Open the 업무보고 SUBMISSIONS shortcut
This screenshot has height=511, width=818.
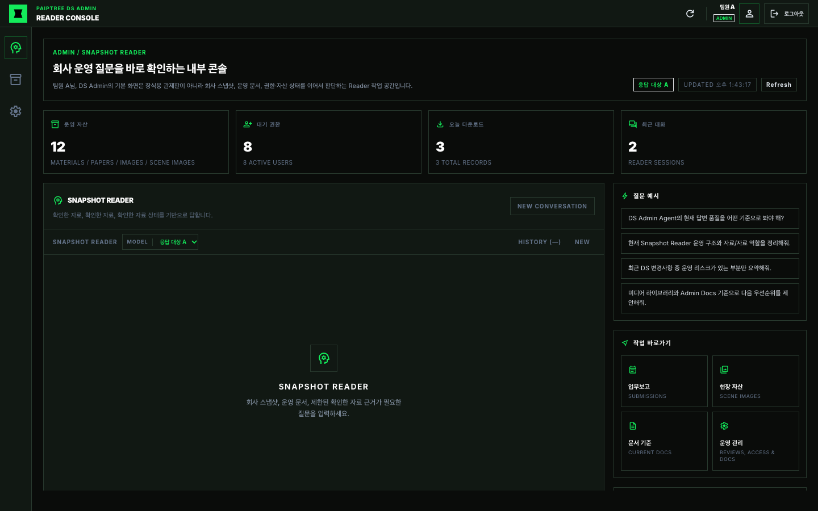(664, 381)
